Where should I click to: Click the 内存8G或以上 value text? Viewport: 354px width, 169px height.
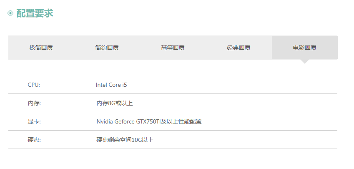(x=115, y=103)
